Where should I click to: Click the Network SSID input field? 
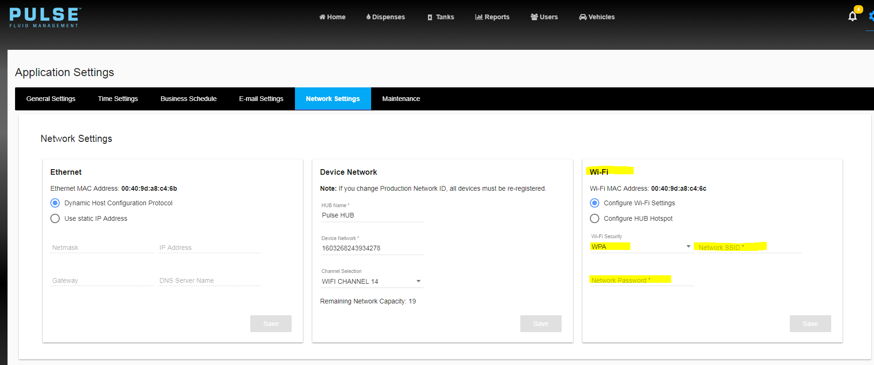(x=749, y=247)
